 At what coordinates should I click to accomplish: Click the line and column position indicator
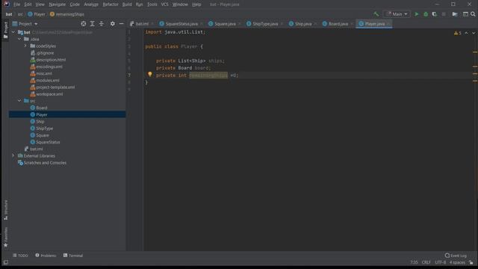point(414,262)
